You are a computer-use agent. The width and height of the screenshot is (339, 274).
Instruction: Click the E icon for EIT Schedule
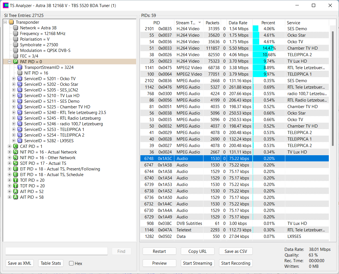16,175
